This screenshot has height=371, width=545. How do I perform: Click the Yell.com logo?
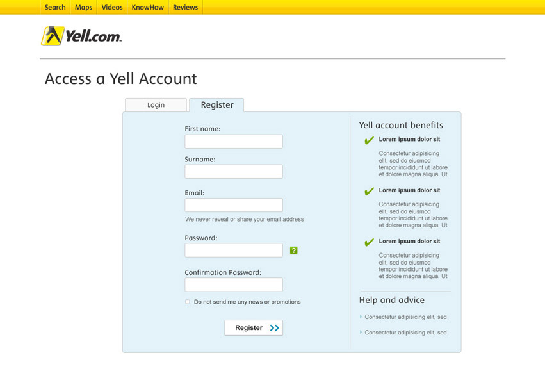tap(81, 36)
